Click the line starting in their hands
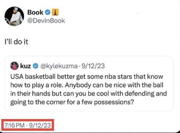This screenshot has width=180, height=133. click(x=89, y=94)
